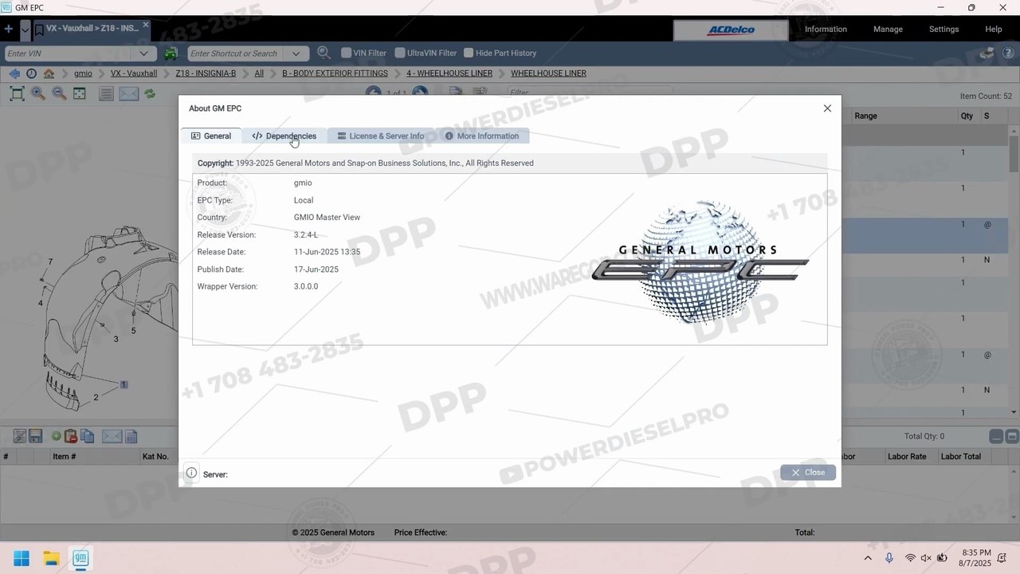Switch to the Dependencies tab
Viewport: 1020px width, 574px height.
[x=284, y=136]
